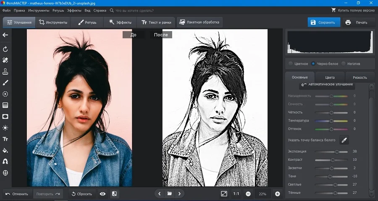Screen dimensions: 378x201
Task: Pick the white balance eyedropper
Action: 344,140
